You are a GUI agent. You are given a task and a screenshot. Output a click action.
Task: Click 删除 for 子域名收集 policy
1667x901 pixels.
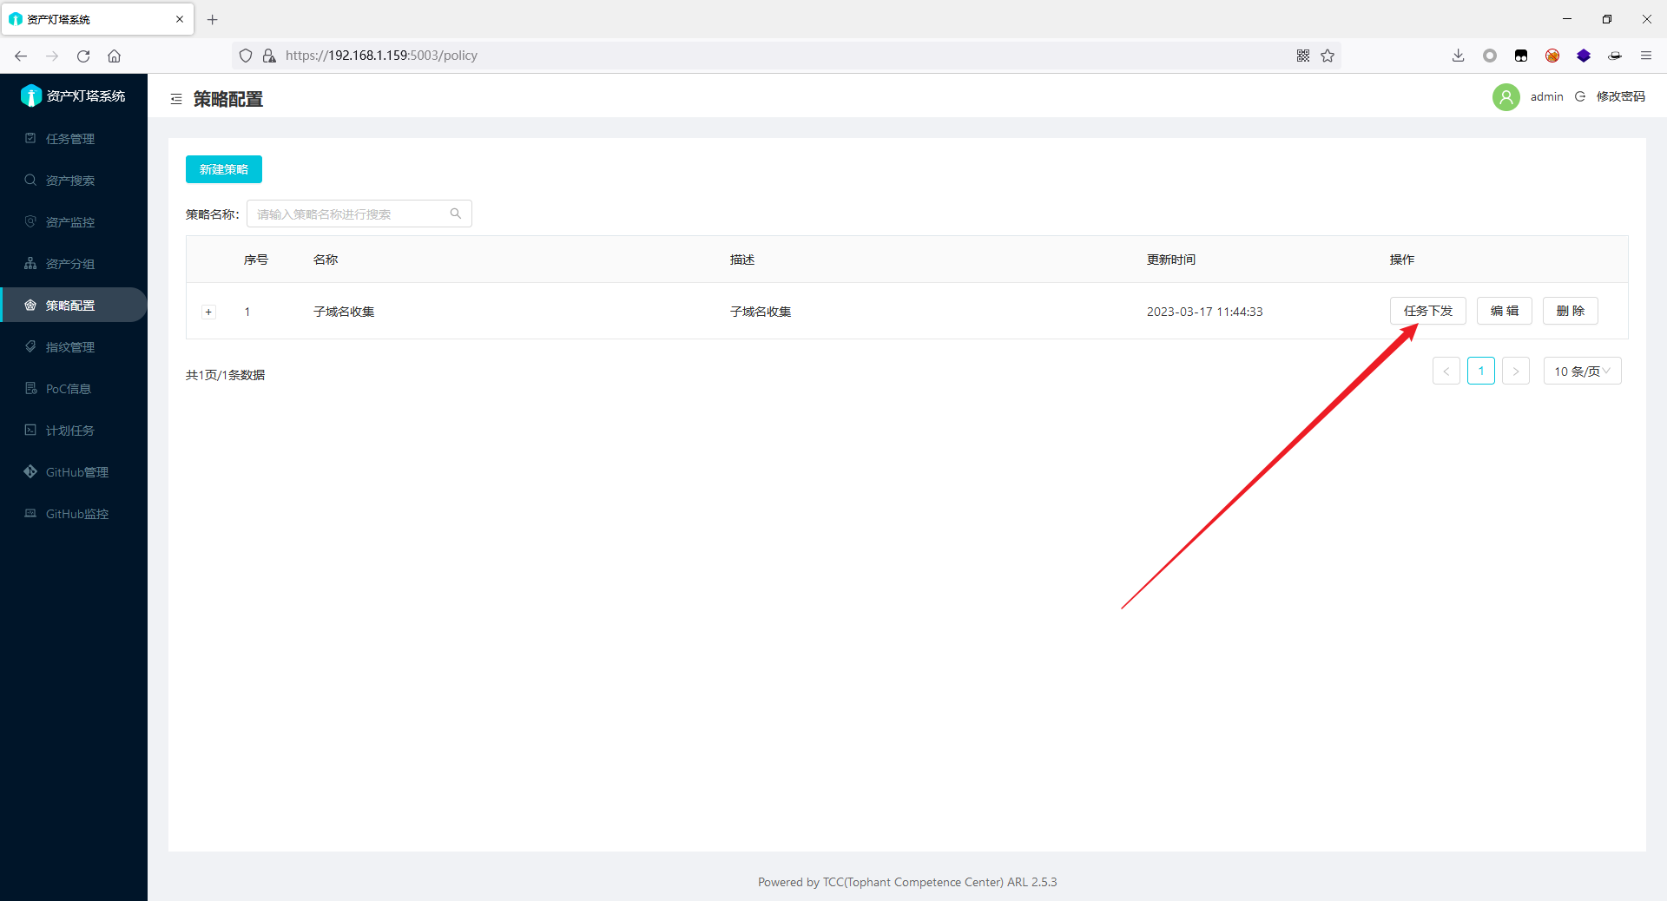[x=1570, y=311]
